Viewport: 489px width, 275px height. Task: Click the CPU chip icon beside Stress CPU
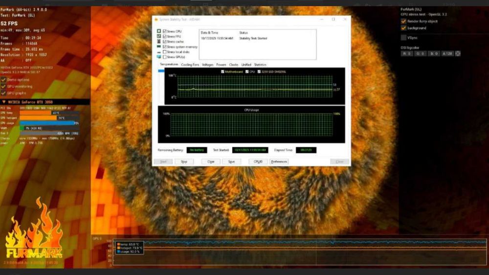159,31
